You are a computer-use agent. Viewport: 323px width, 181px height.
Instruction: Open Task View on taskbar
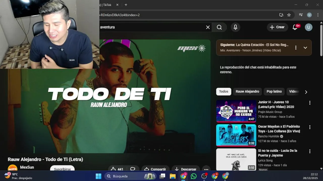(162, 176)
